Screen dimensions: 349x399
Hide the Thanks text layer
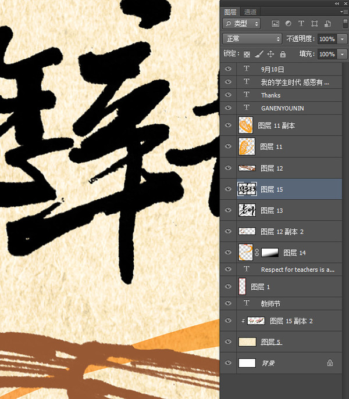point(228,95)
